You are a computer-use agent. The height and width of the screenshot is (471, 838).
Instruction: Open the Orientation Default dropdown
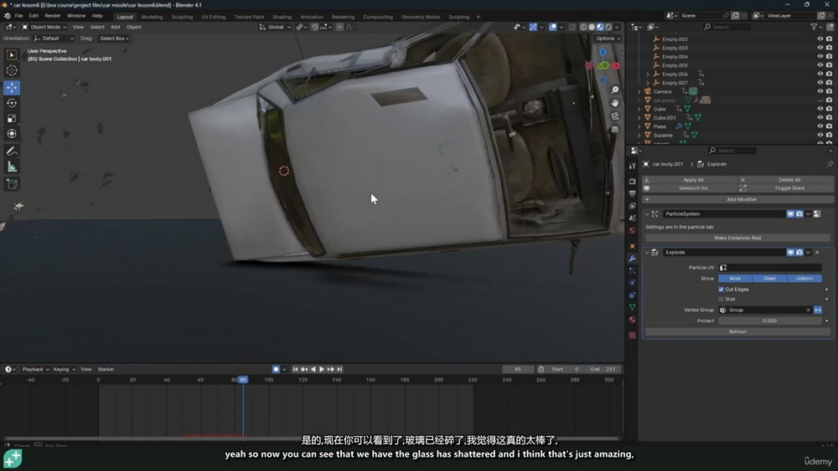54,38
